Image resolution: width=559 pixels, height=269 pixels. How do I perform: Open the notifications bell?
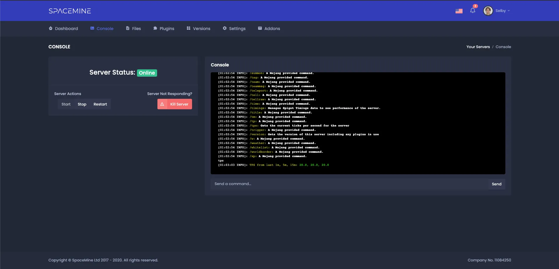(472, 11)
